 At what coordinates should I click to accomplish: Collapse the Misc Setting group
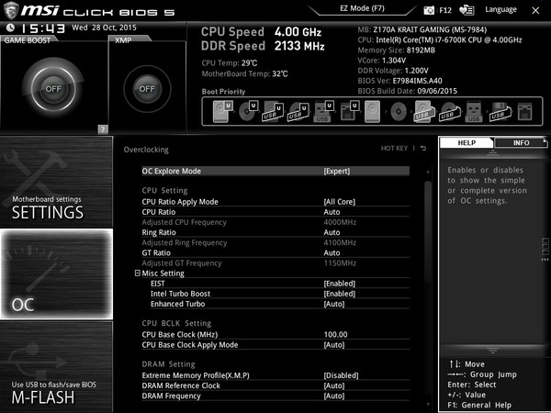coord(138,273)
